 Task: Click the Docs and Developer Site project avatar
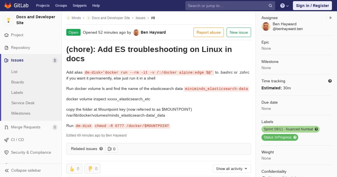8,20
